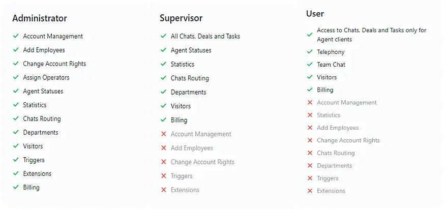Select the Administrator role heading
Viewport: 446px width, 209px height.
pos(40,18)
